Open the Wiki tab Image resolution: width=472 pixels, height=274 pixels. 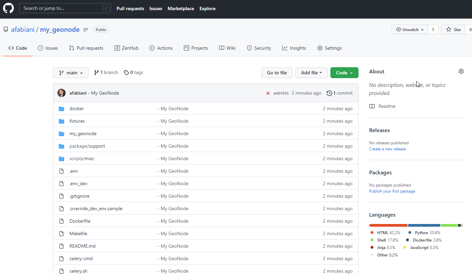(227, 48)
